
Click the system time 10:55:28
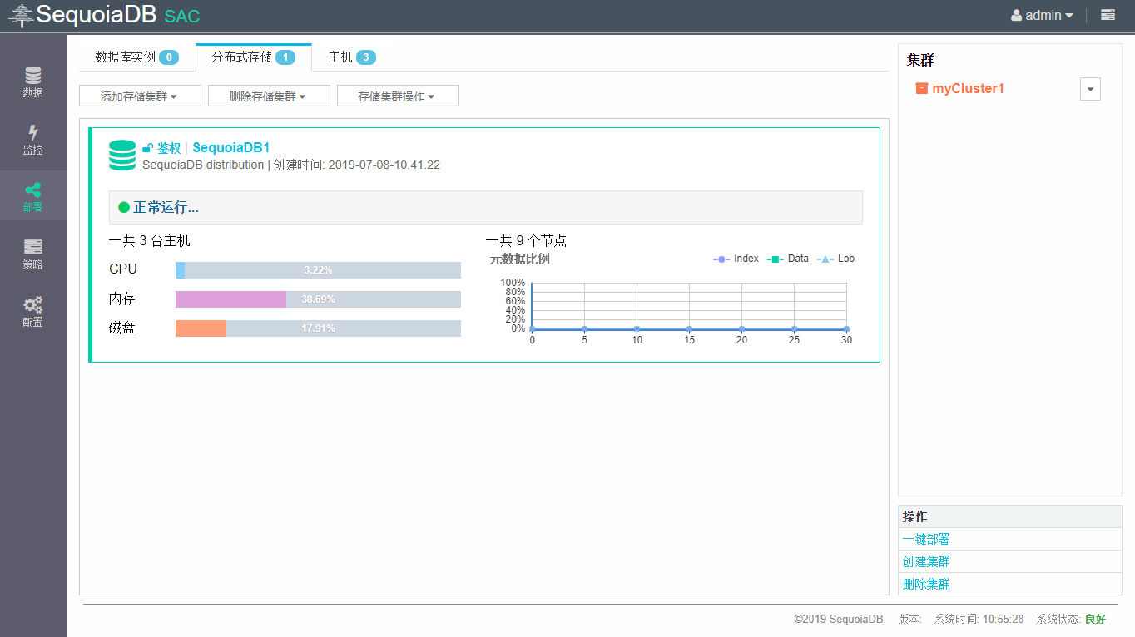pyautogui.click(x=1004, y=619)
